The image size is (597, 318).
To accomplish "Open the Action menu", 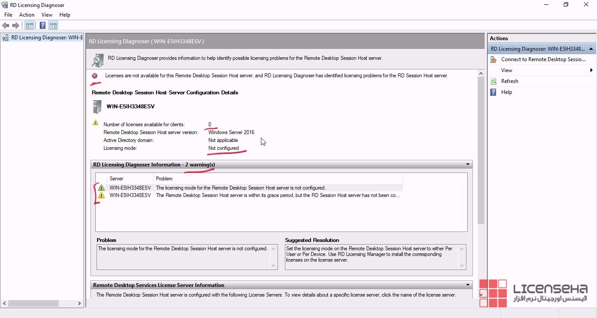I will (x=27, y=15).
